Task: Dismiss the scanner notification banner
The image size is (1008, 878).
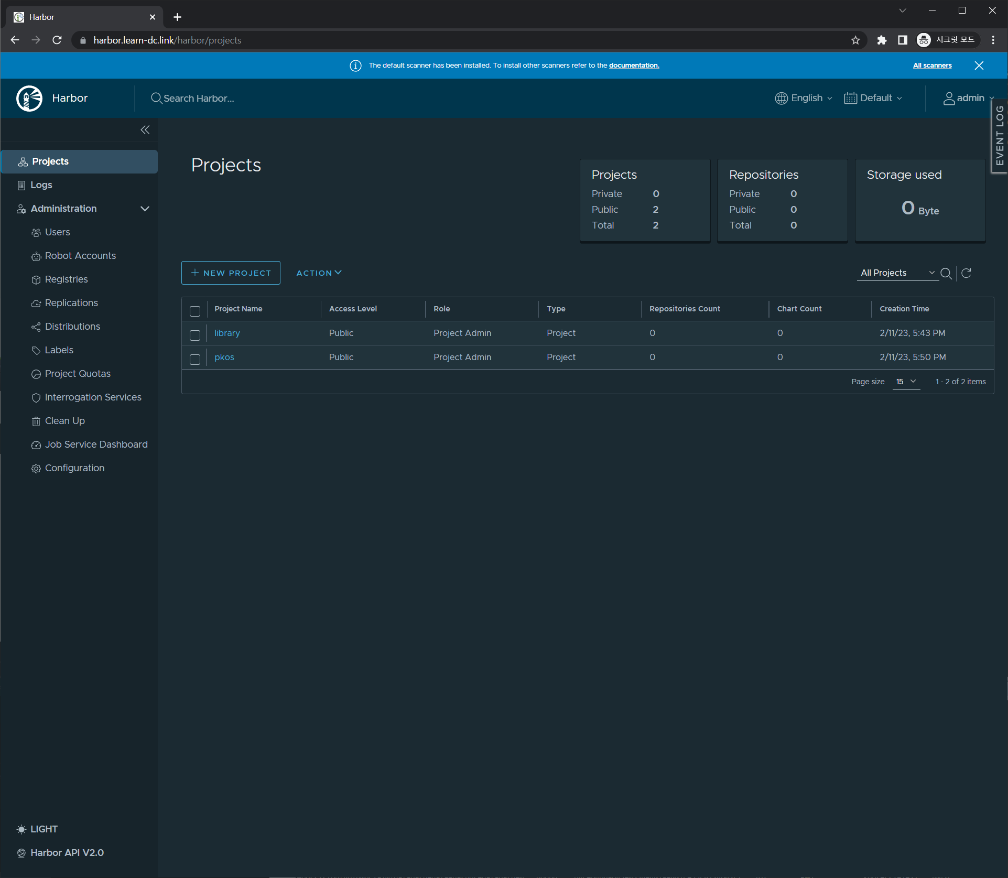Action: pyautogui.click(x=979, y=66)
